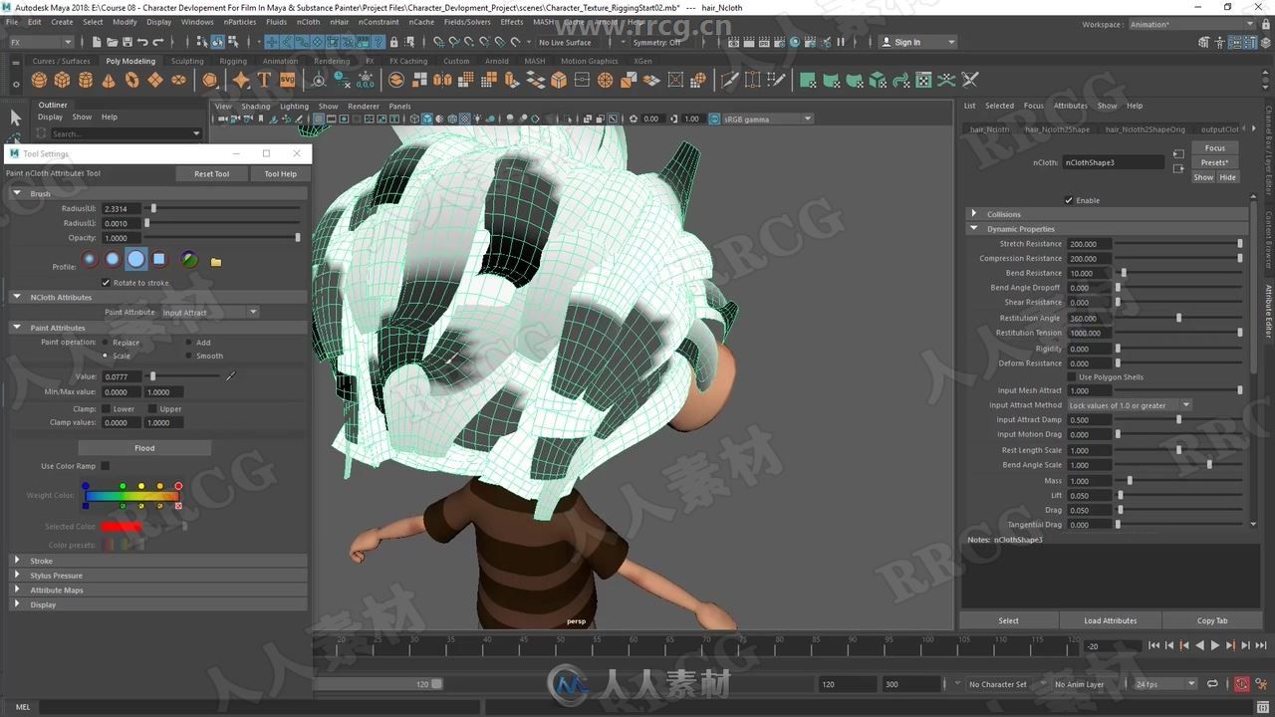Click the Reset Tool button
Image resolution: width=1275 pixels, height=717 pixels.
tap(211, 173)
